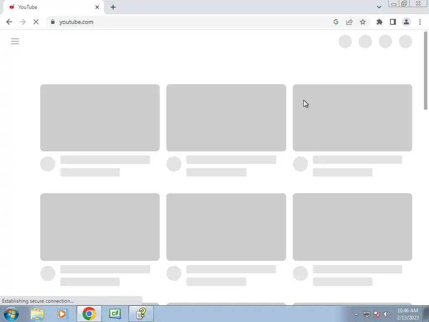Bookmark this tab with star icon
The width and height of the screenshot is (429, 322).
(363, 22)
